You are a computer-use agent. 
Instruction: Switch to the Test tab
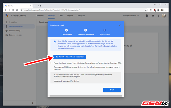pos(61,16)
